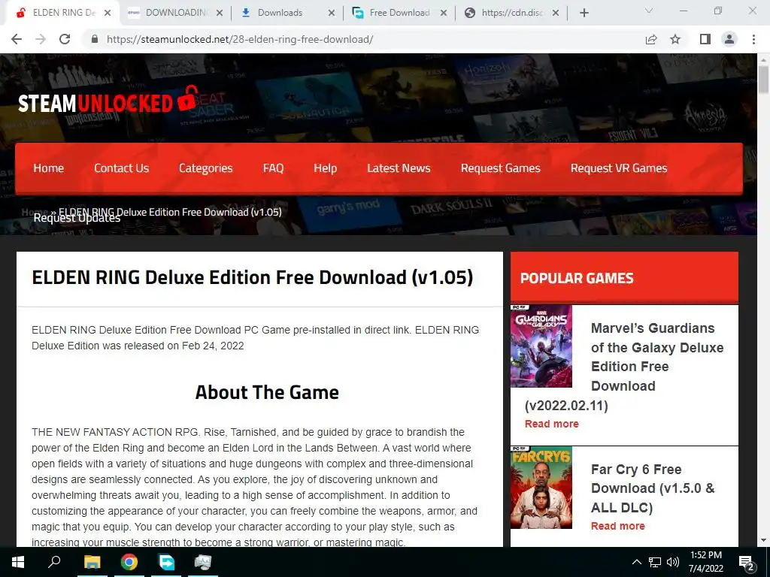Switch to the Free Download tab

[399, 13]
